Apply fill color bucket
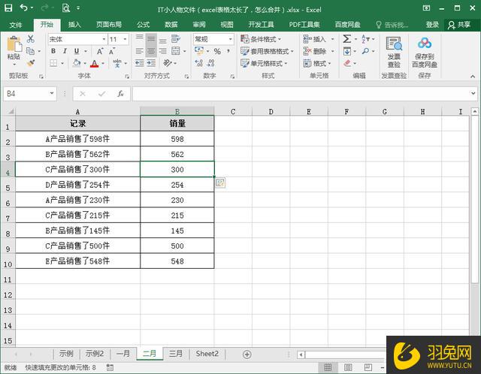 pyautogui.click(x=77, y=63)
